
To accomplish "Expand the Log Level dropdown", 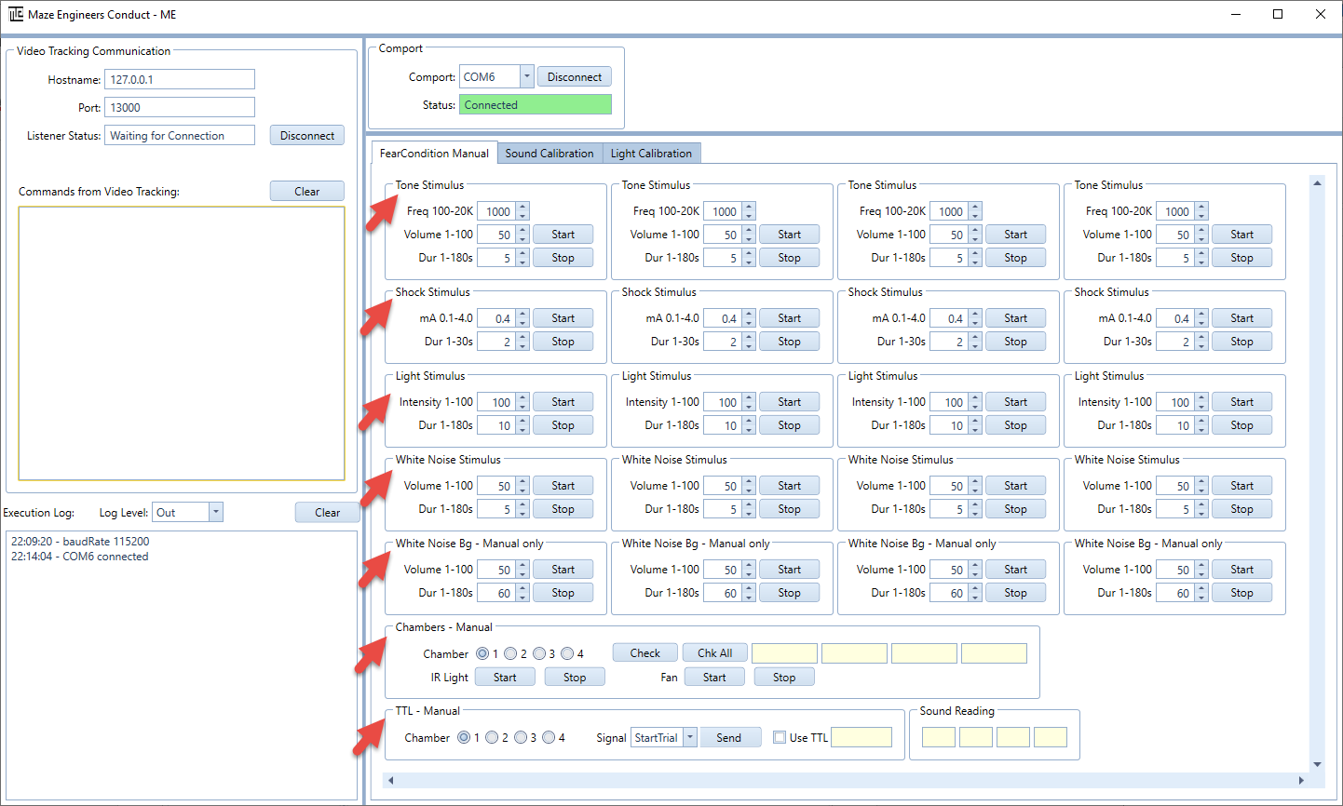I will click(x=216, y=512).
